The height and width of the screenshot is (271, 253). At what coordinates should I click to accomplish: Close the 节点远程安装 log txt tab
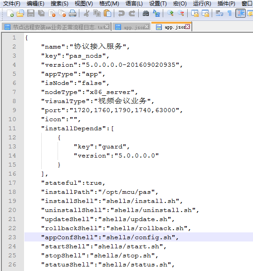(x=107, y=27)
